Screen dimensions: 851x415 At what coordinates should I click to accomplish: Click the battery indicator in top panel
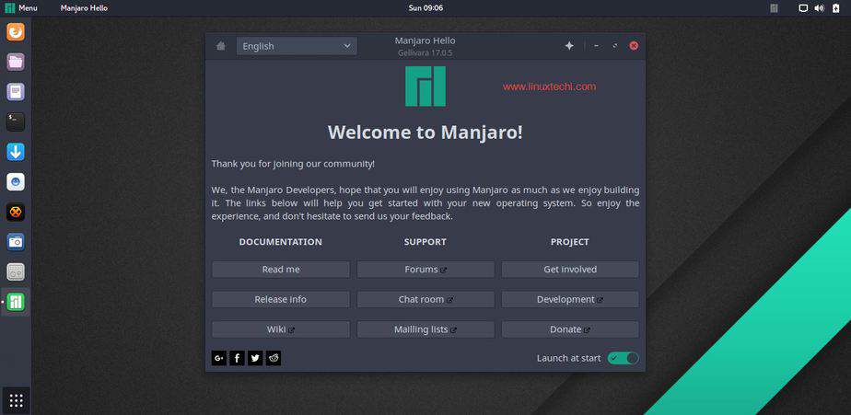[x=836, y=8]
